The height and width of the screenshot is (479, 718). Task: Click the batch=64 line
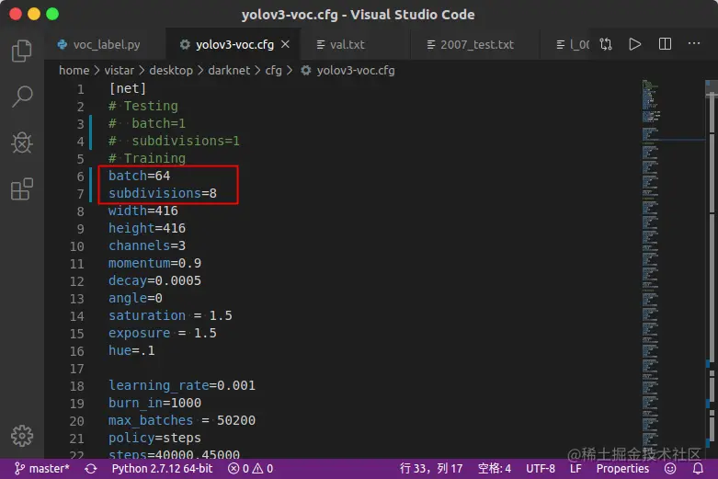pos(139,176)
